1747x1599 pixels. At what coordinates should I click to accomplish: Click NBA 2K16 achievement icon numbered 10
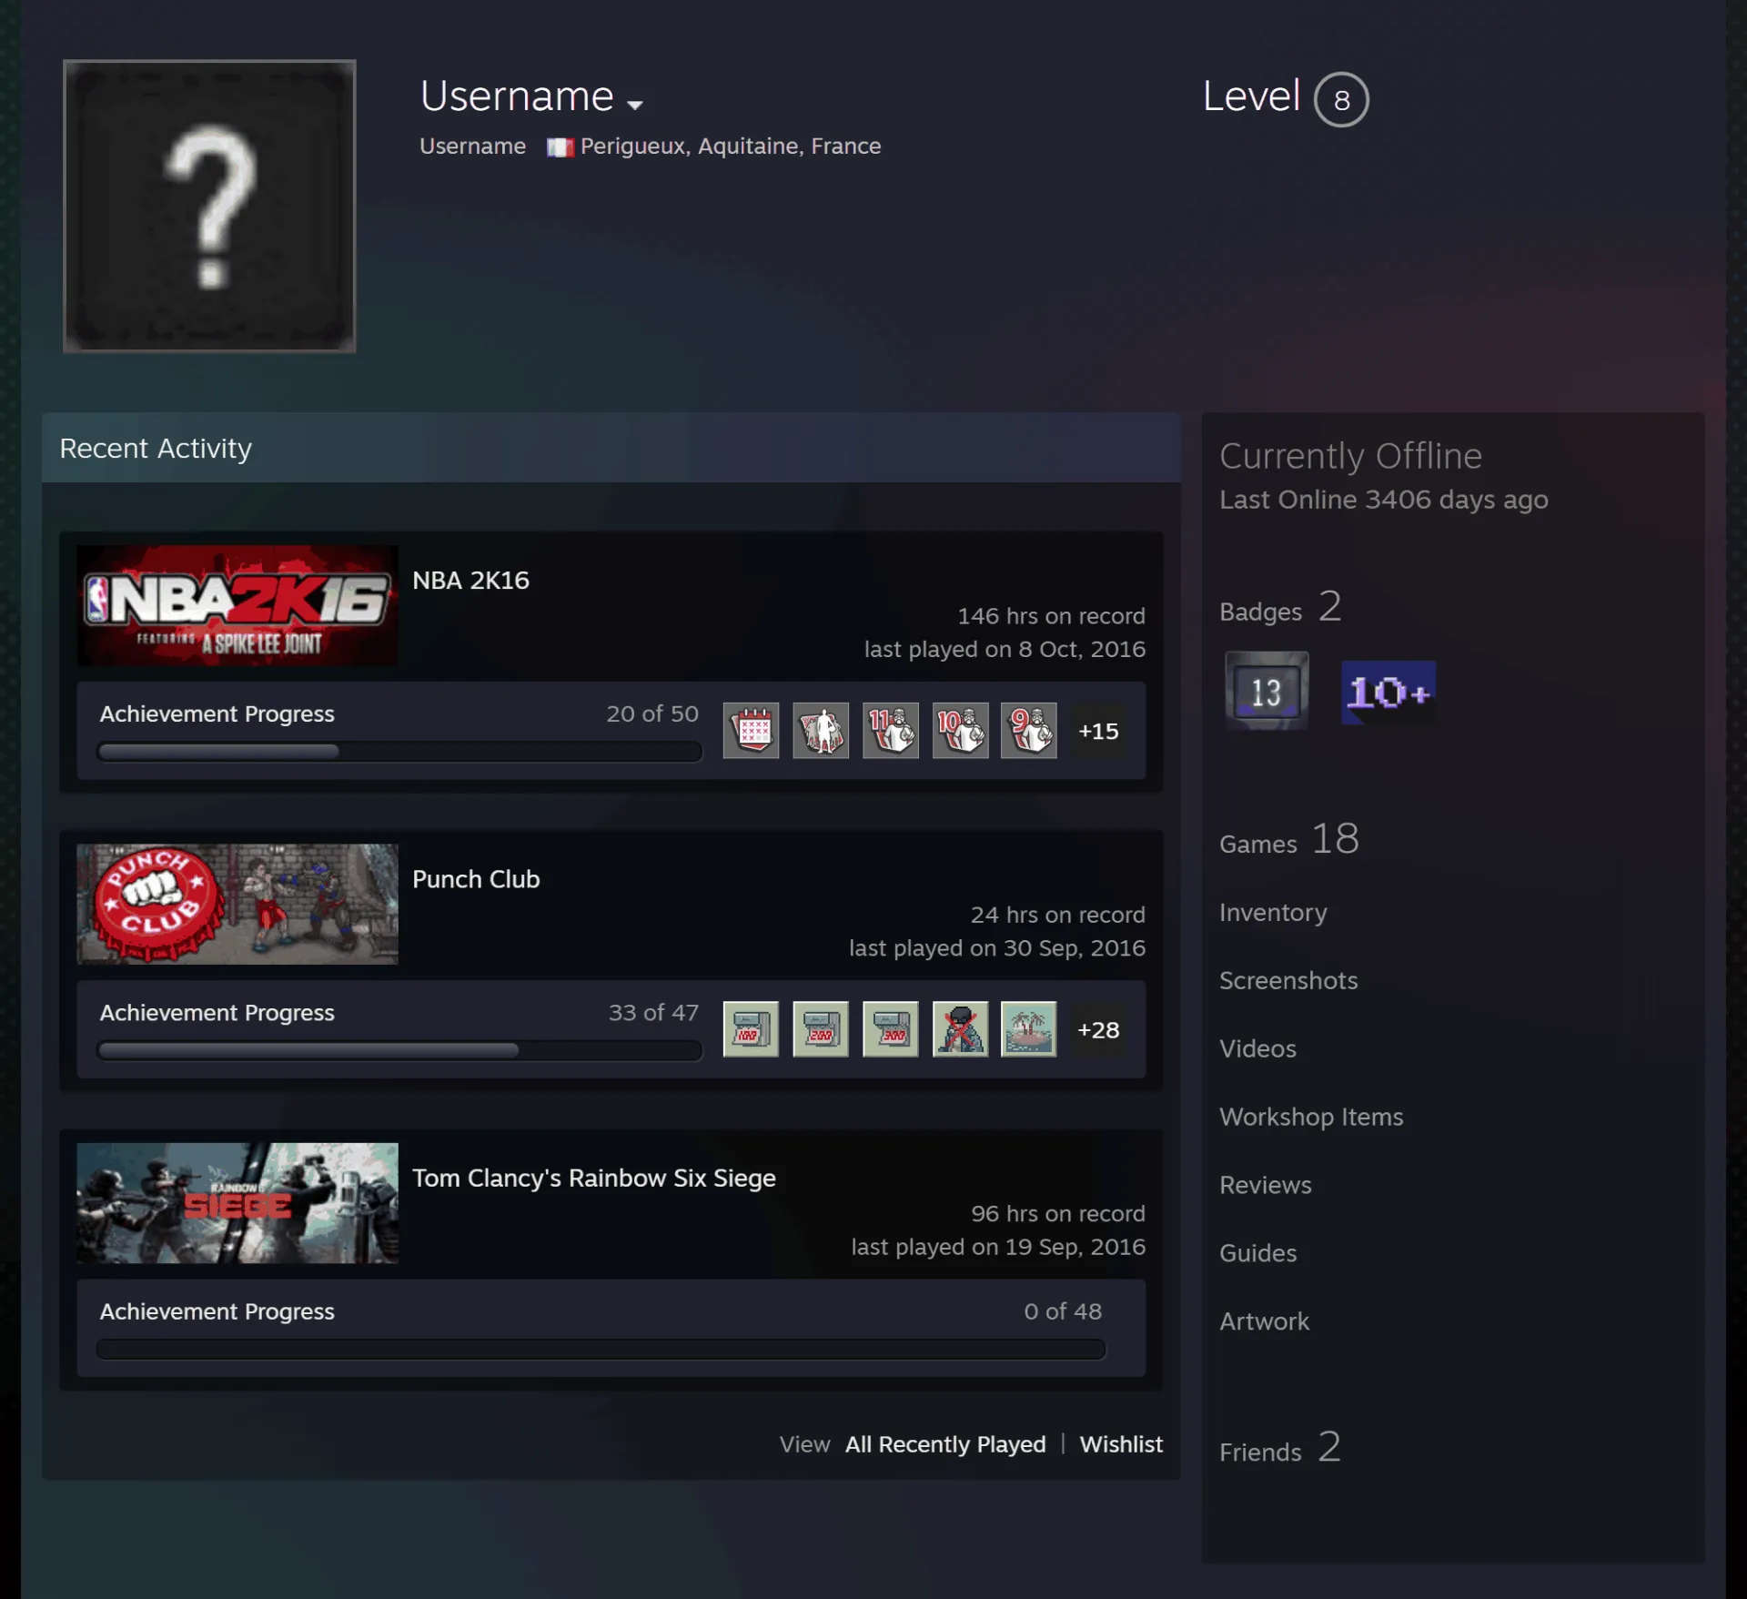tap(960, 730)
